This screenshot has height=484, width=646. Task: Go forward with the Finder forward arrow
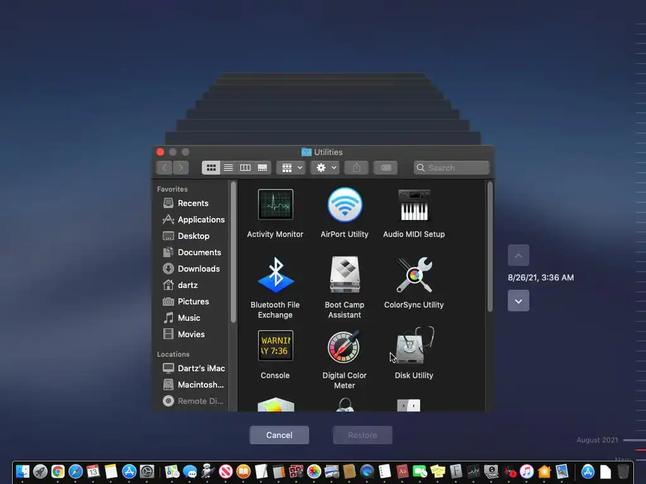coord(181,168)
